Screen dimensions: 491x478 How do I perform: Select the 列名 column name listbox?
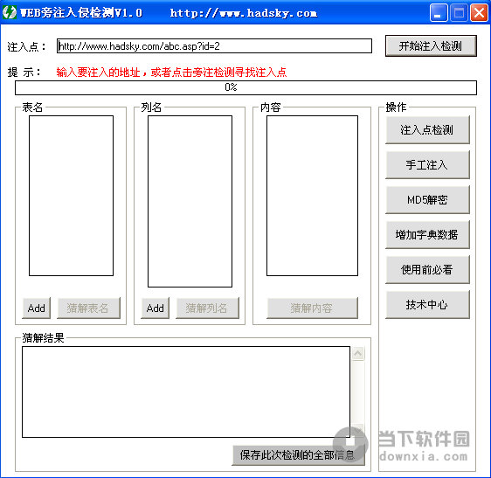[x=190, y=201]
